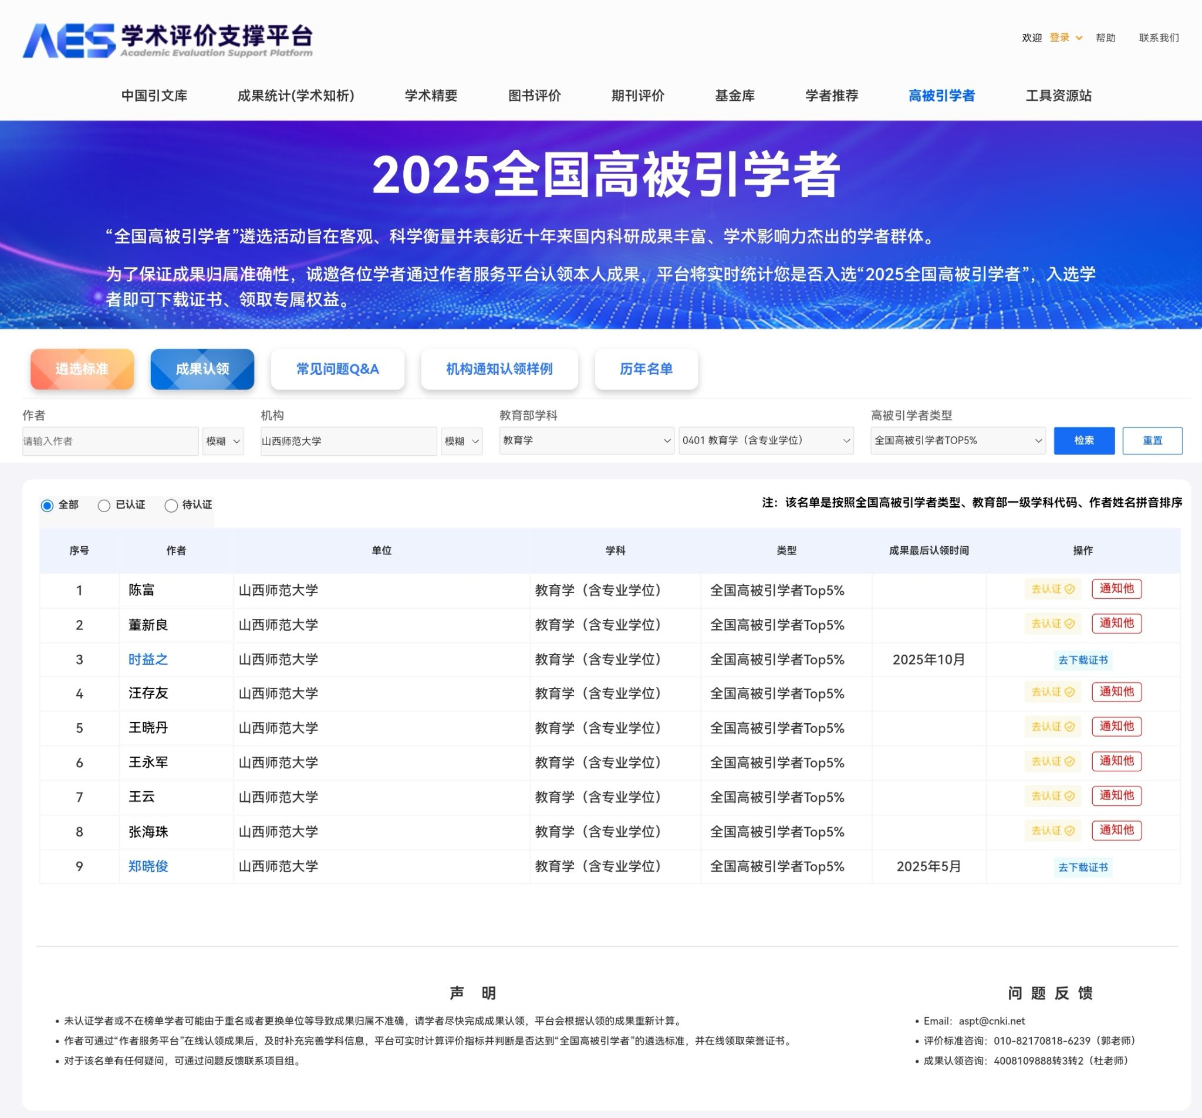Open the 模糊 dropdown beside author field

coord(223,441)
